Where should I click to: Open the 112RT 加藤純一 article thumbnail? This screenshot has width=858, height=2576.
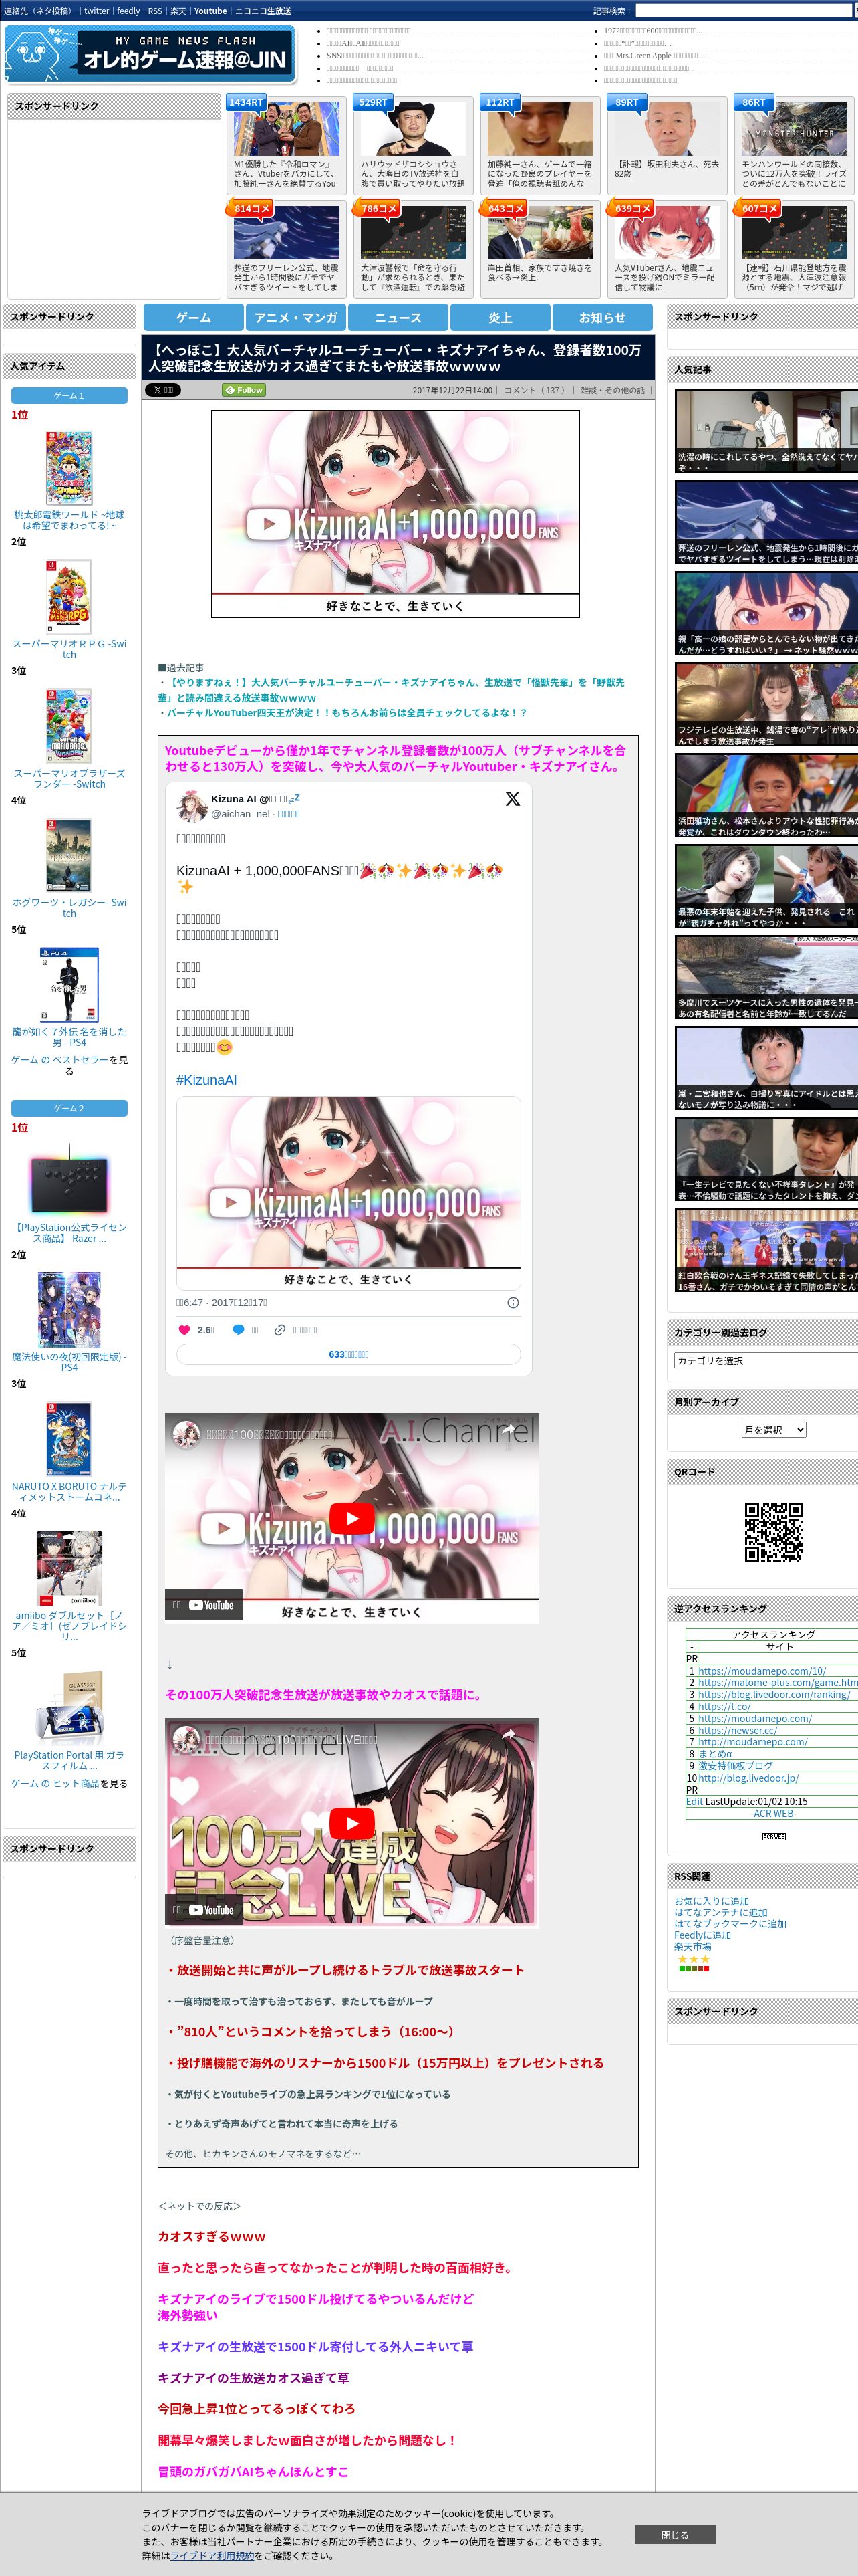[541, 128]
